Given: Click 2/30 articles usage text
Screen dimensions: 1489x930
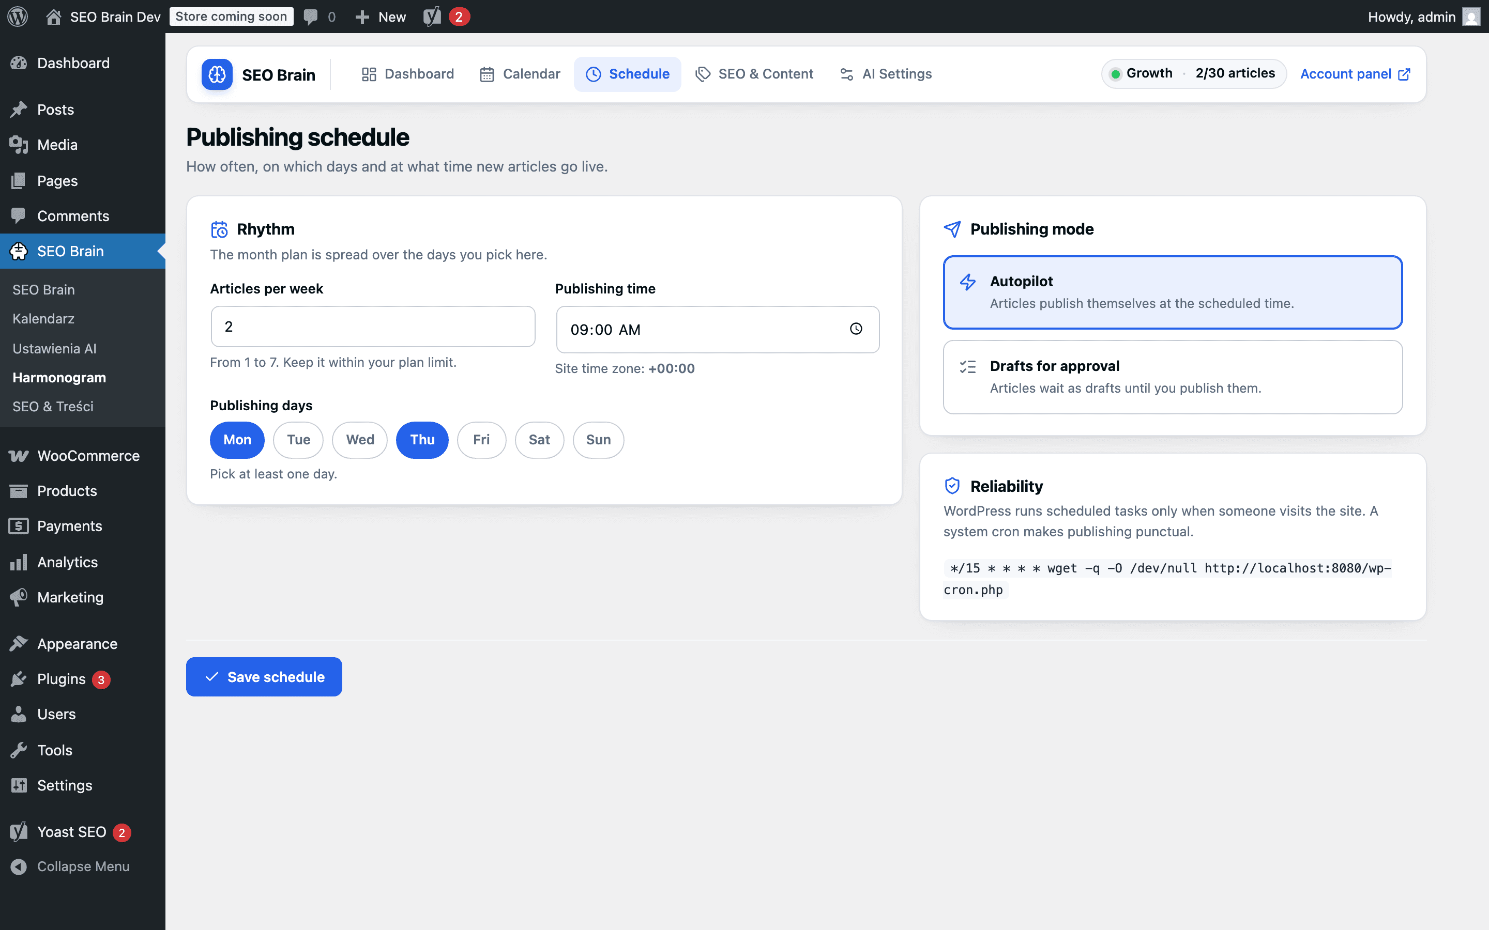Looking at the screenshot, I should click(x=1235, y=73).
